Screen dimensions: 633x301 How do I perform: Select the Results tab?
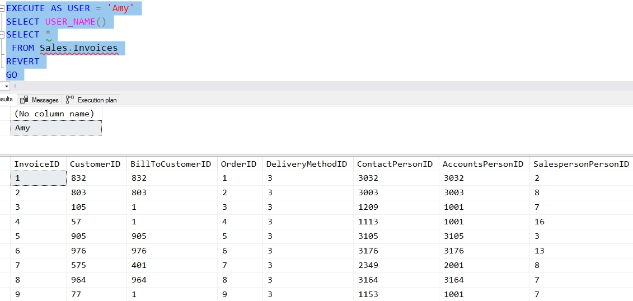click(x=6, y=100)
